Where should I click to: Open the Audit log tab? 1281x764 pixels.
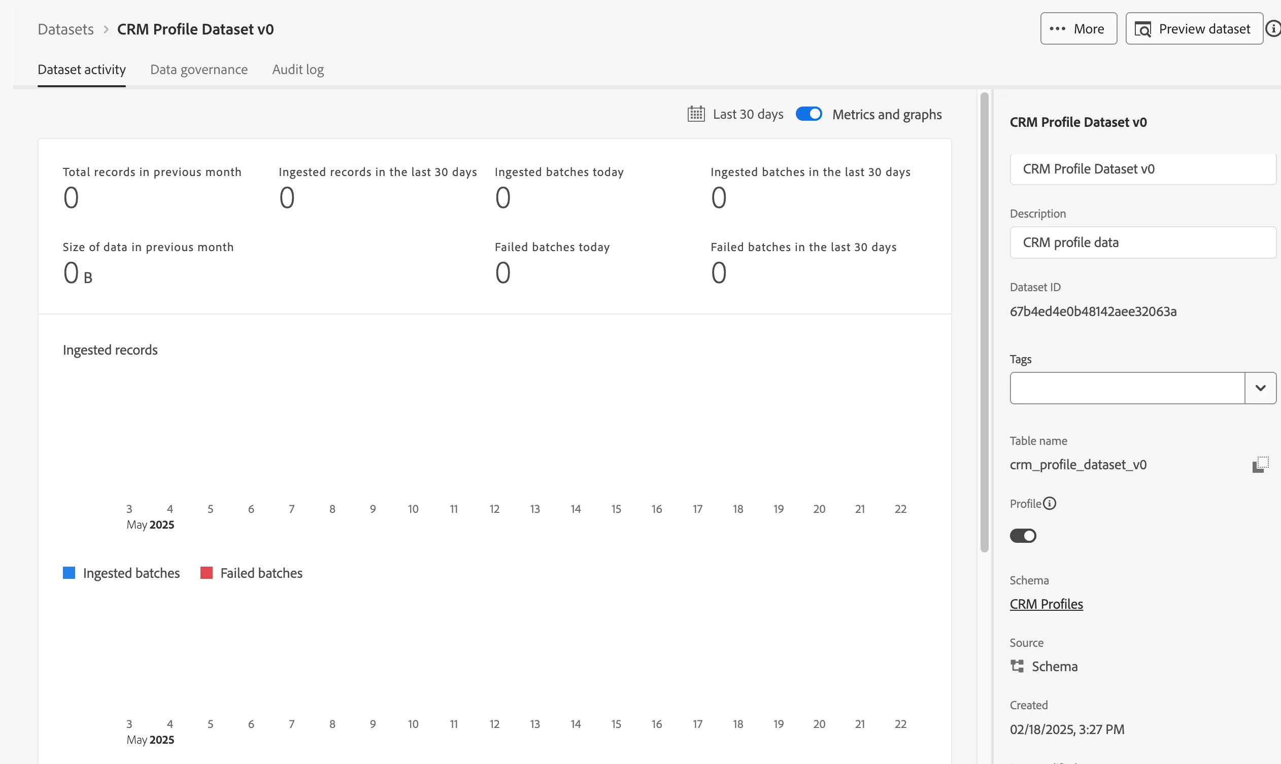coord(298,70)
